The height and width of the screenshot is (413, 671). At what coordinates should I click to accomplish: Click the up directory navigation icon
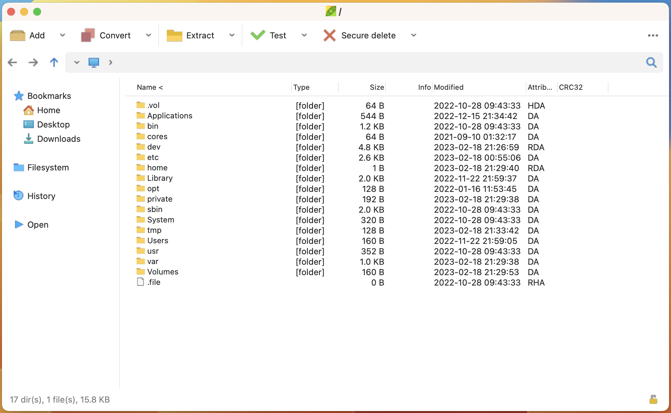coord(54,62)
